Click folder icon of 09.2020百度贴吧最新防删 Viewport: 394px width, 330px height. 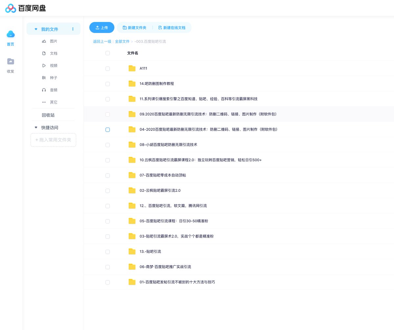(132, 114)
